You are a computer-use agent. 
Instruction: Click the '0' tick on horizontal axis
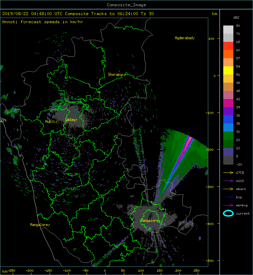(x=105, y=271)
